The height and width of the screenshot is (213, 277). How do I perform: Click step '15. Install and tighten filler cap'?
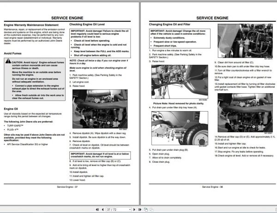click(x=230, y=144)
